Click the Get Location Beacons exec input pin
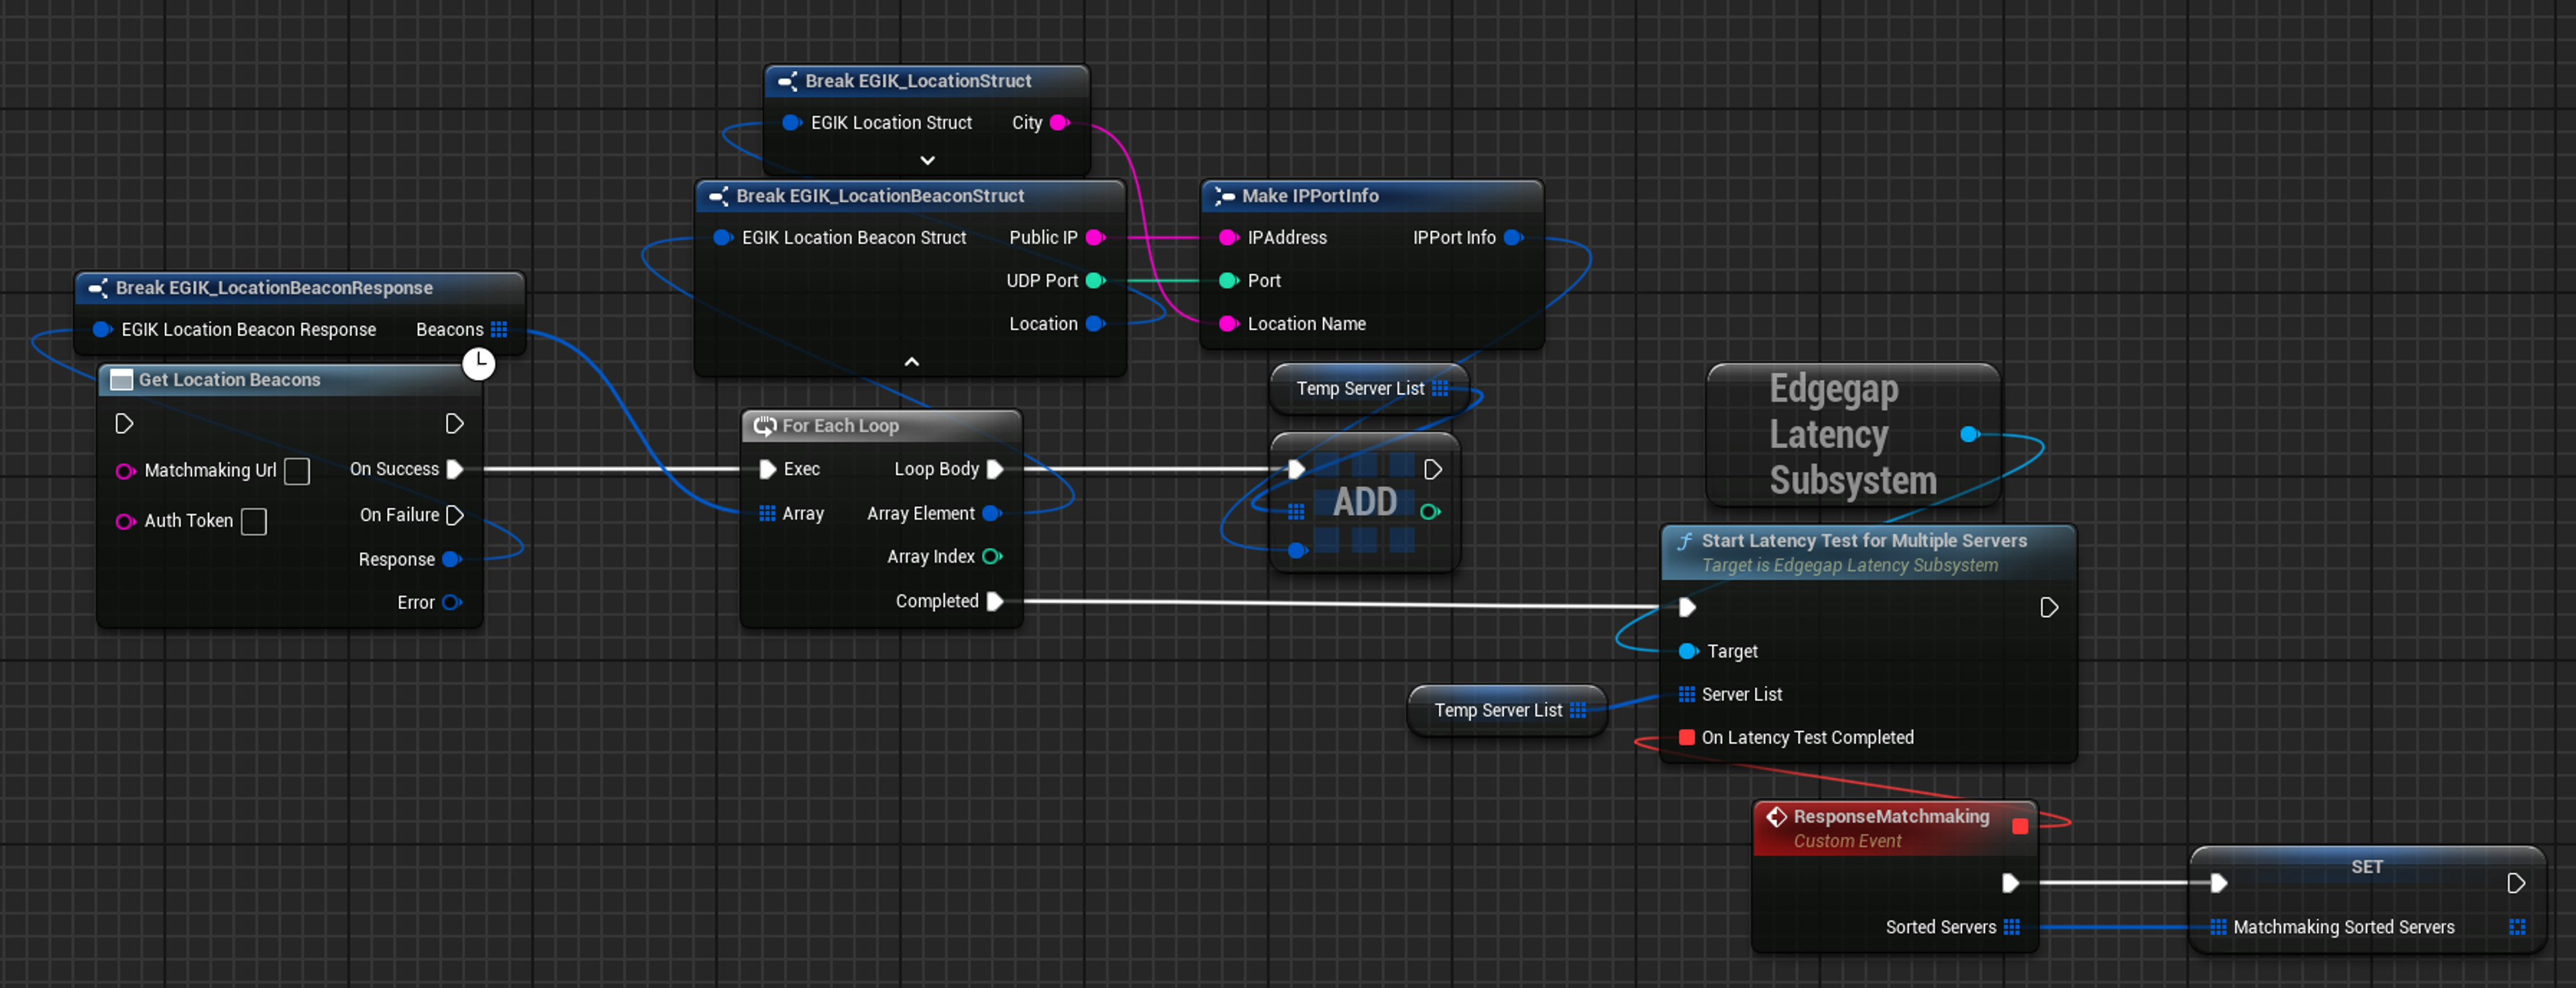Screen dimensions: 2576x988 pos(124,423)
